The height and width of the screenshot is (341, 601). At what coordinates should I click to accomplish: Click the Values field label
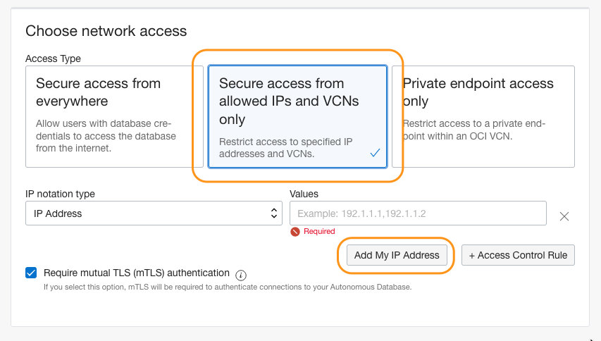pos(304,194)
